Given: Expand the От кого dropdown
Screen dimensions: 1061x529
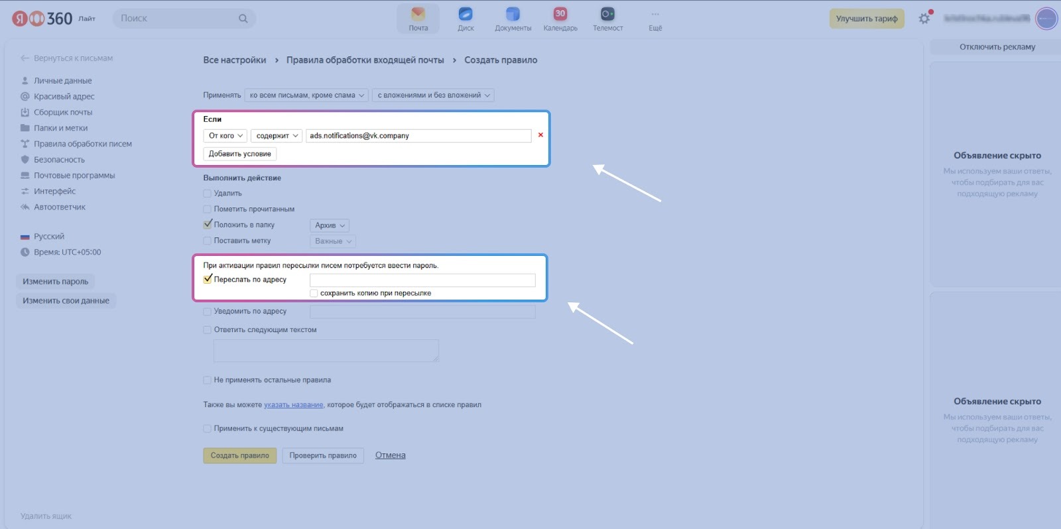Looking at the screenshot, I should click(x=225, y=136).
